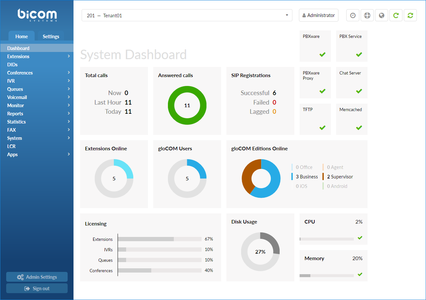Open Dashboard in the sidebar
426x300 pixels.
point(37,48)
